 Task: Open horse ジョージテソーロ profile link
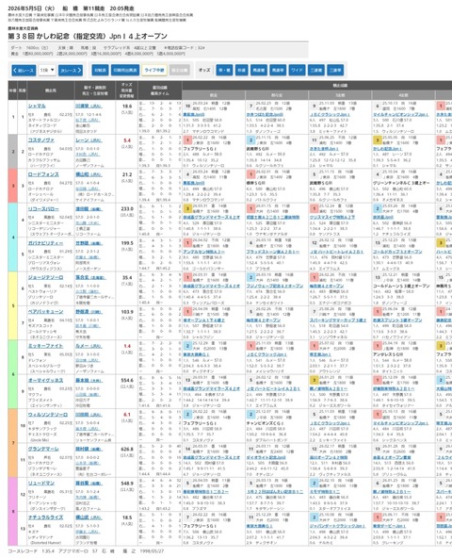pyautogui.click(x=45, y=277)
